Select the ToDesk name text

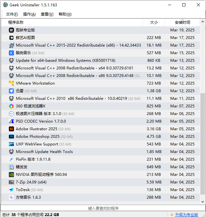point(23,189)
